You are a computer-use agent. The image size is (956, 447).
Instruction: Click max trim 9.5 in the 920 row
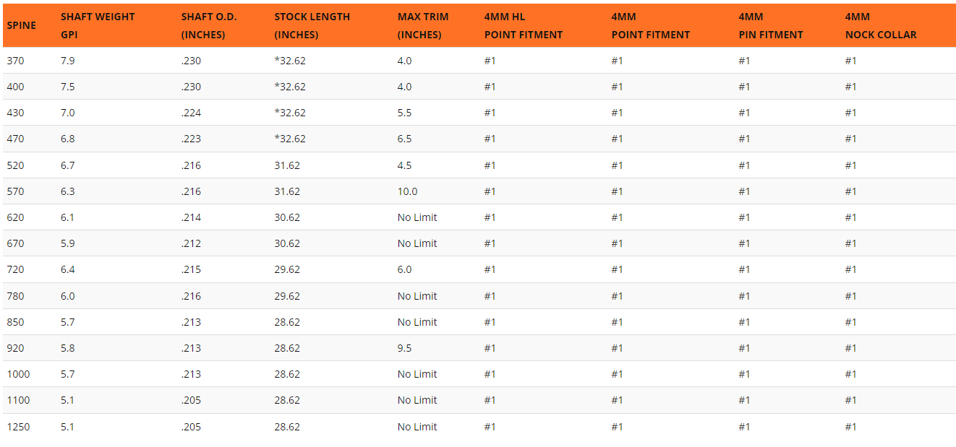404,348
